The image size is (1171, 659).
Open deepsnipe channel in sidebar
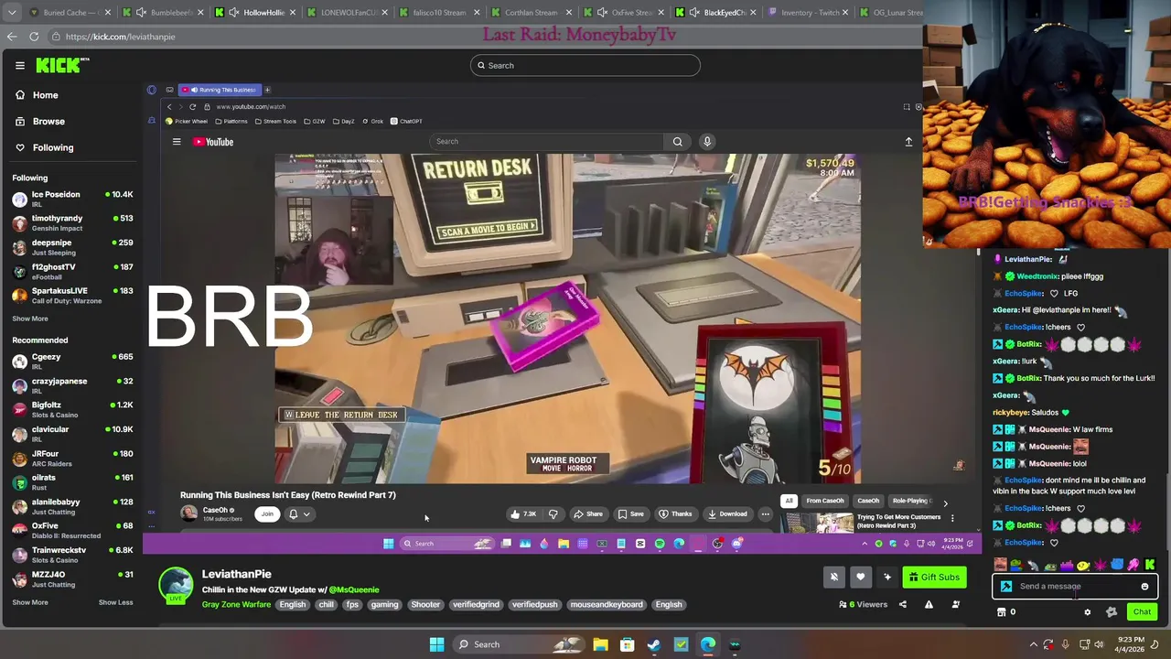(72, 246)
